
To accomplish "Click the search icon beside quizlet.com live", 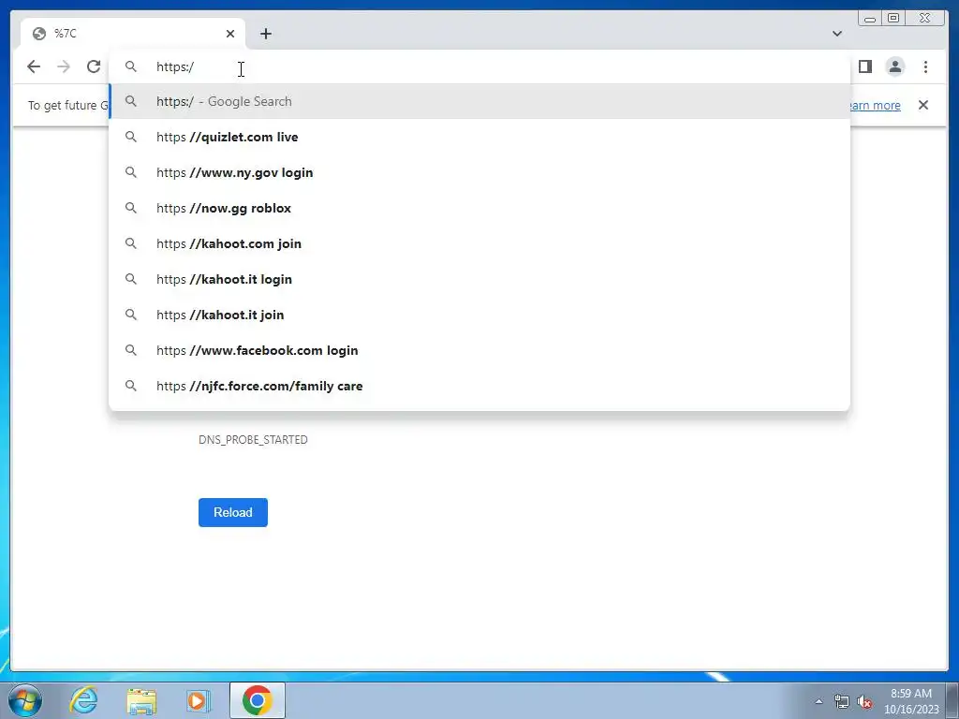I will click(131, 137).
